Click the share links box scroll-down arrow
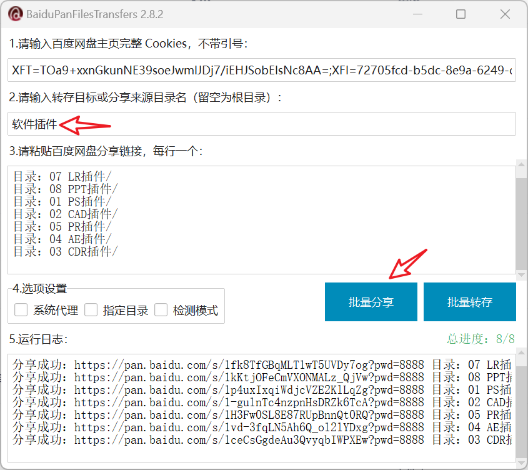Image resolution: width=528 pixels, height=470 pixels. 521,270
